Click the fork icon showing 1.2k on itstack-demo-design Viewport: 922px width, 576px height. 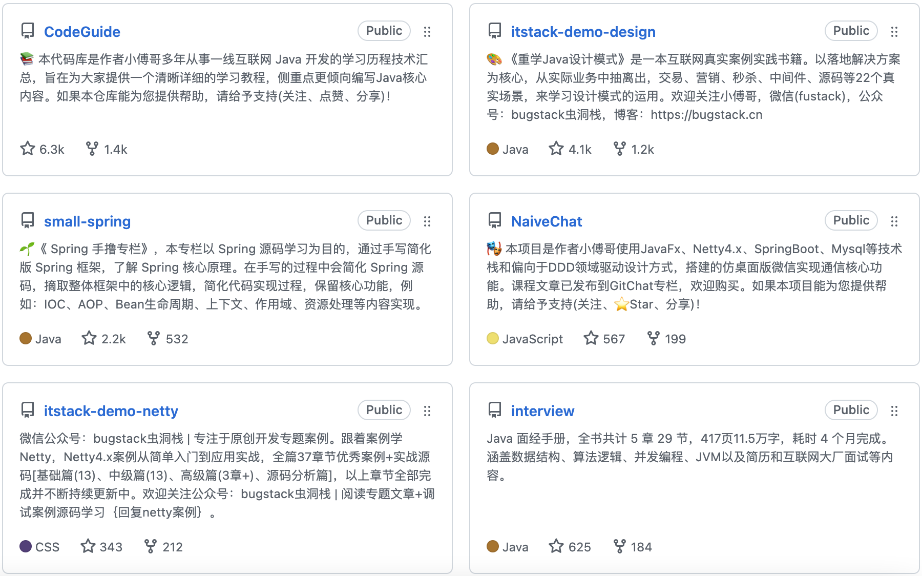620,149
